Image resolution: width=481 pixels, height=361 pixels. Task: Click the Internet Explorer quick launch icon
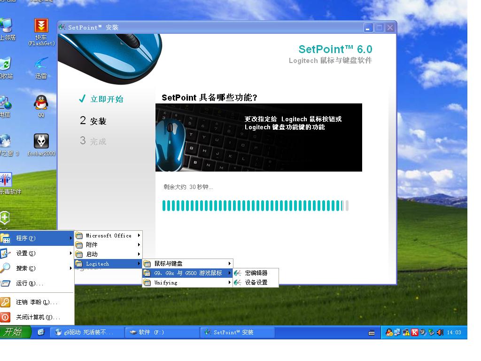coord(41,332)
